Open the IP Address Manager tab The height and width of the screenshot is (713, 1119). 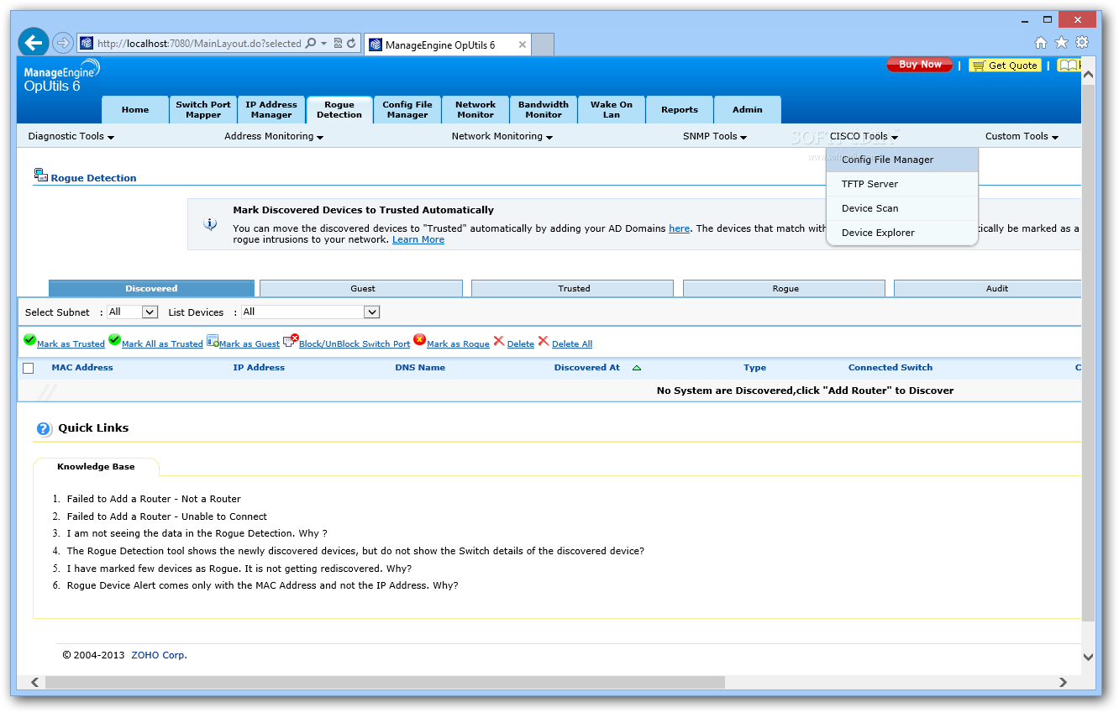(271, 110)
